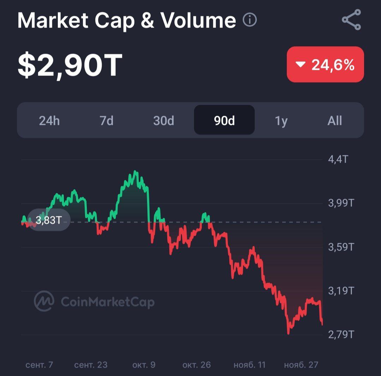
Task: Select the 90d time range
Action: [224, 121]
